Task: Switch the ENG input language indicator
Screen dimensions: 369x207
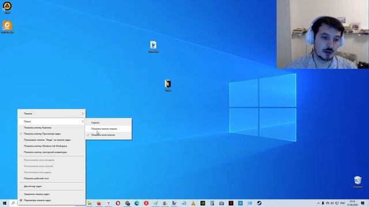Action: [x=342, y=203]
